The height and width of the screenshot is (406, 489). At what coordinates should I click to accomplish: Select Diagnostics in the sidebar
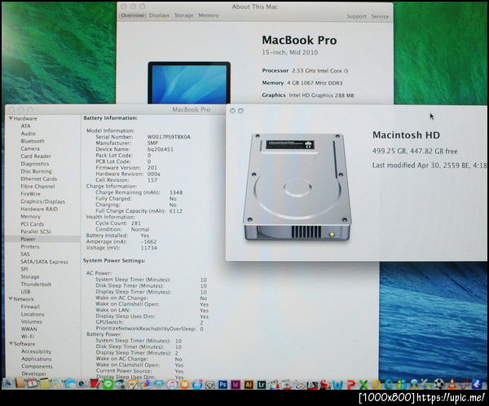point(35,164)
